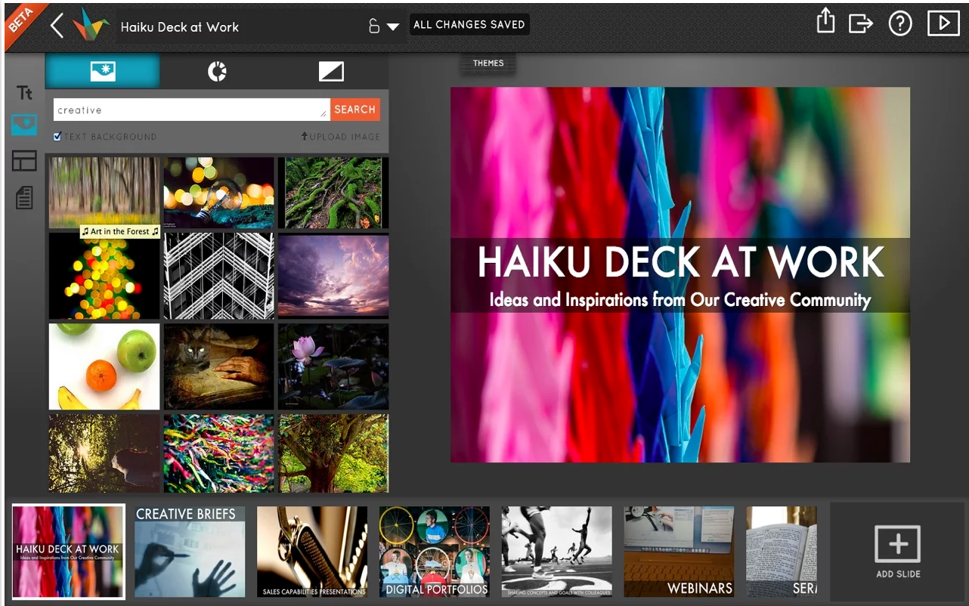Open help using the question mark icon
Image resolution: width=969 pixels, height=606 pixels.
click(x=900, y=23)
